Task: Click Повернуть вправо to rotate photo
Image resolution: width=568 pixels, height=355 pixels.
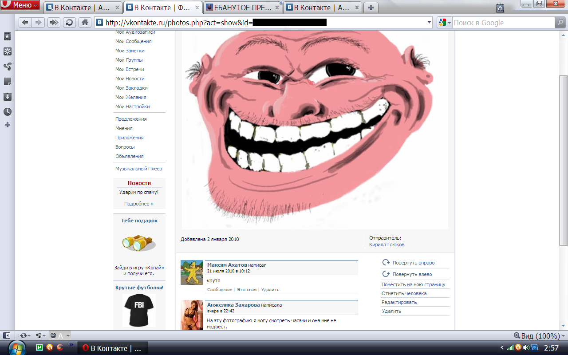Action: click(x=414, y=263)
